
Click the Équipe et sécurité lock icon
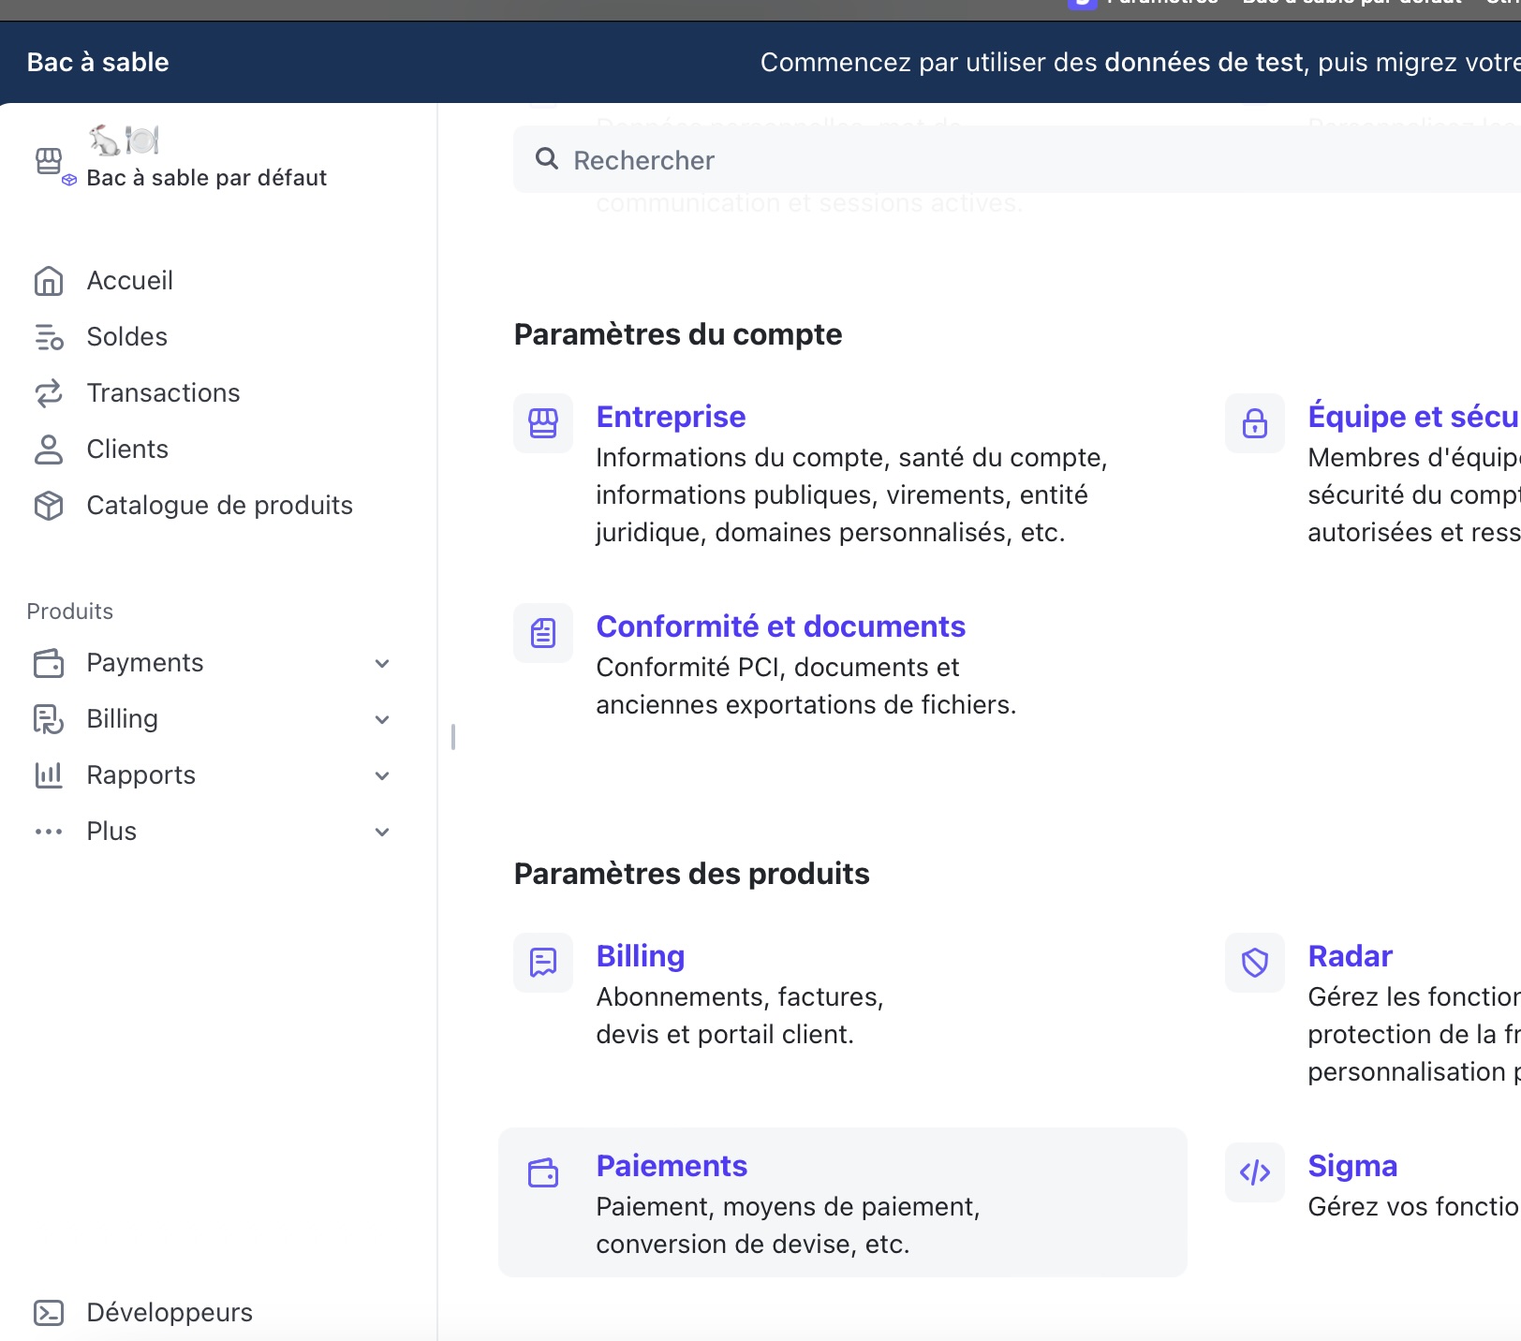(x=1254, y=423)
